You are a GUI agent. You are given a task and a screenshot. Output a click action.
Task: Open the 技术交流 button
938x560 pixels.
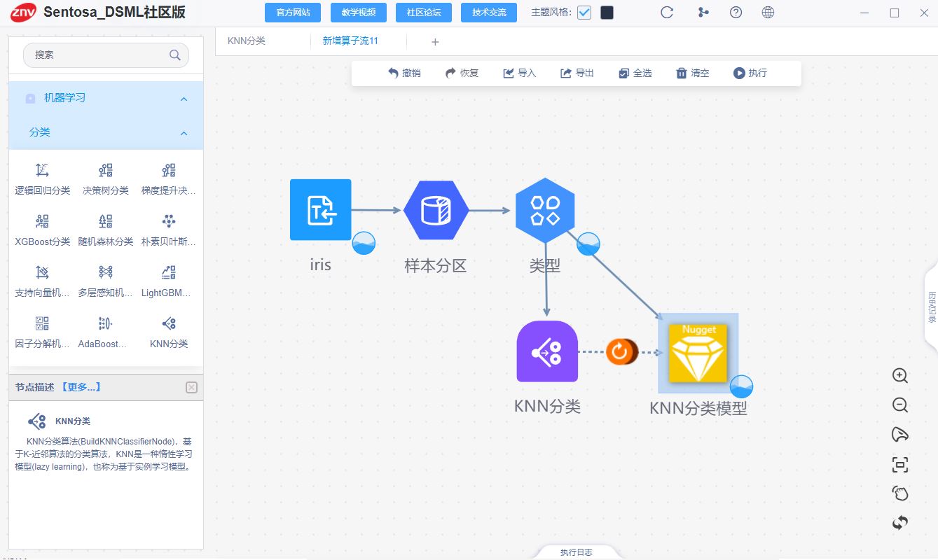(489, 13)
